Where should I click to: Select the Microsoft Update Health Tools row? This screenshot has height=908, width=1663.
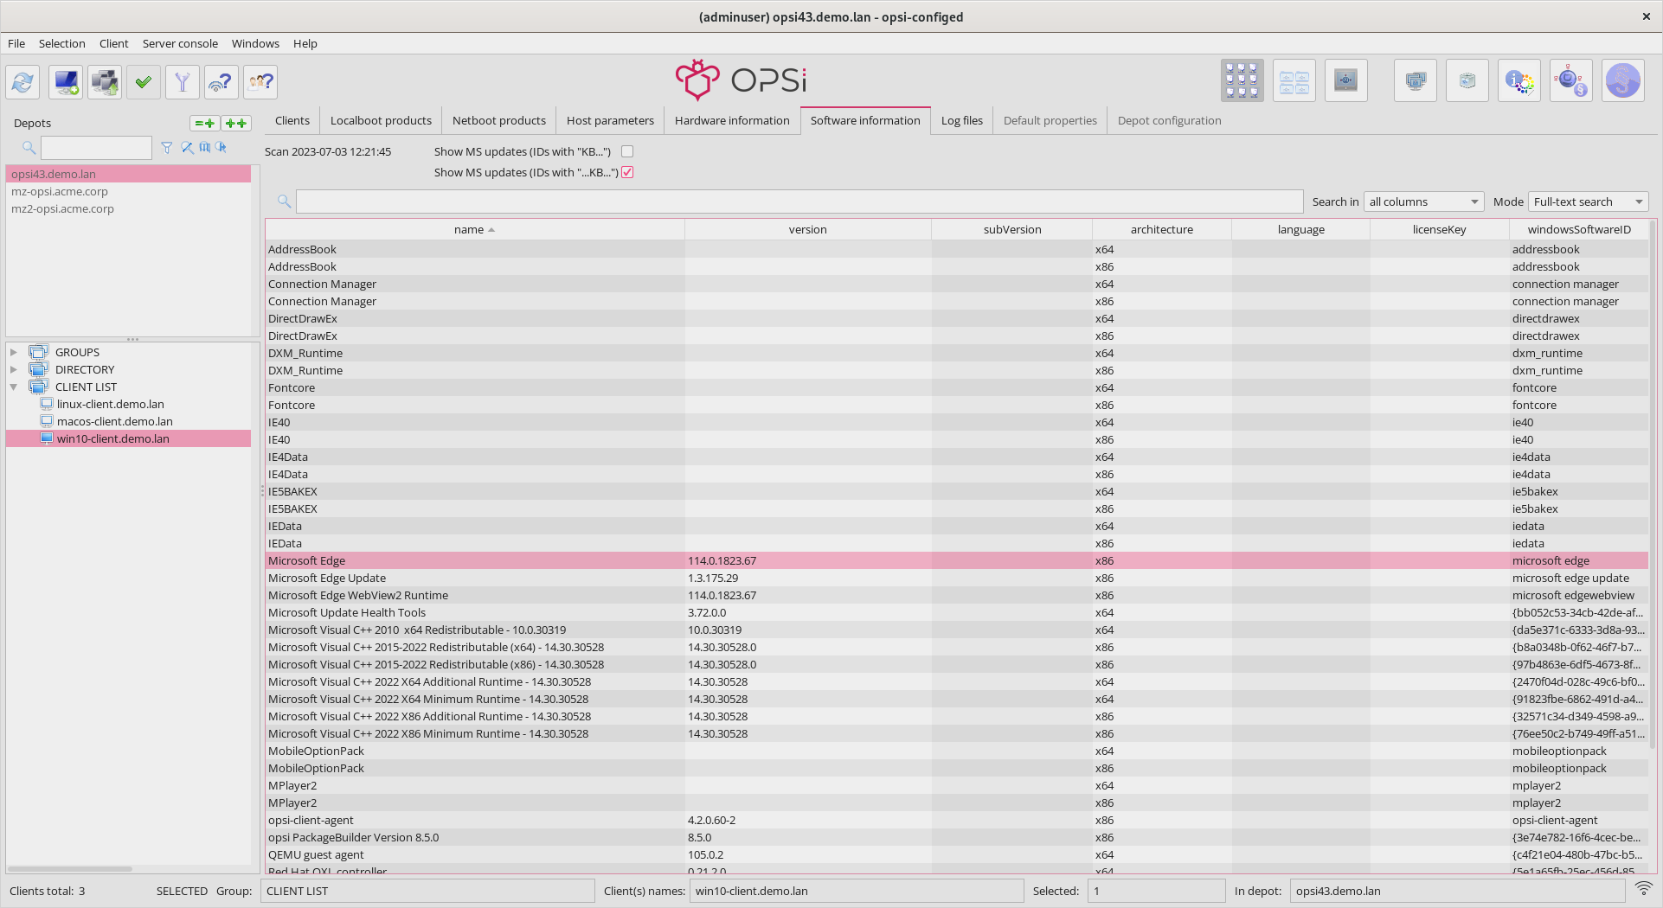click(x=957, y=612)
